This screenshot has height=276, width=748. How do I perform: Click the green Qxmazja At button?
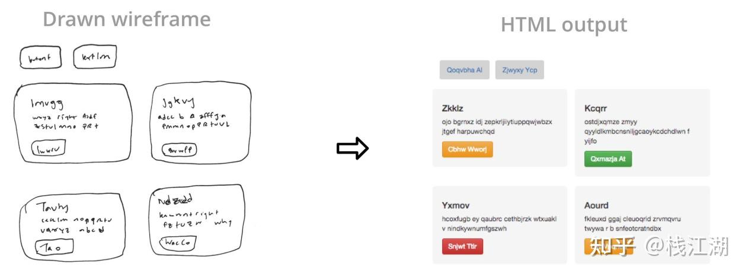608,159
